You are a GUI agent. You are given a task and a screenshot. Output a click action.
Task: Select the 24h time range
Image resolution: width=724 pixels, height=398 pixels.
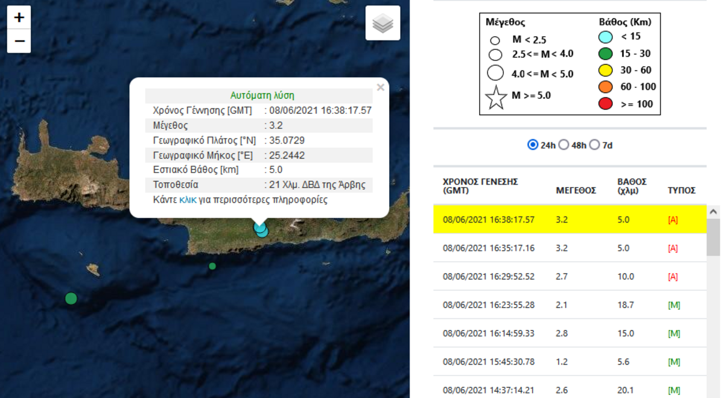(533, 145)
